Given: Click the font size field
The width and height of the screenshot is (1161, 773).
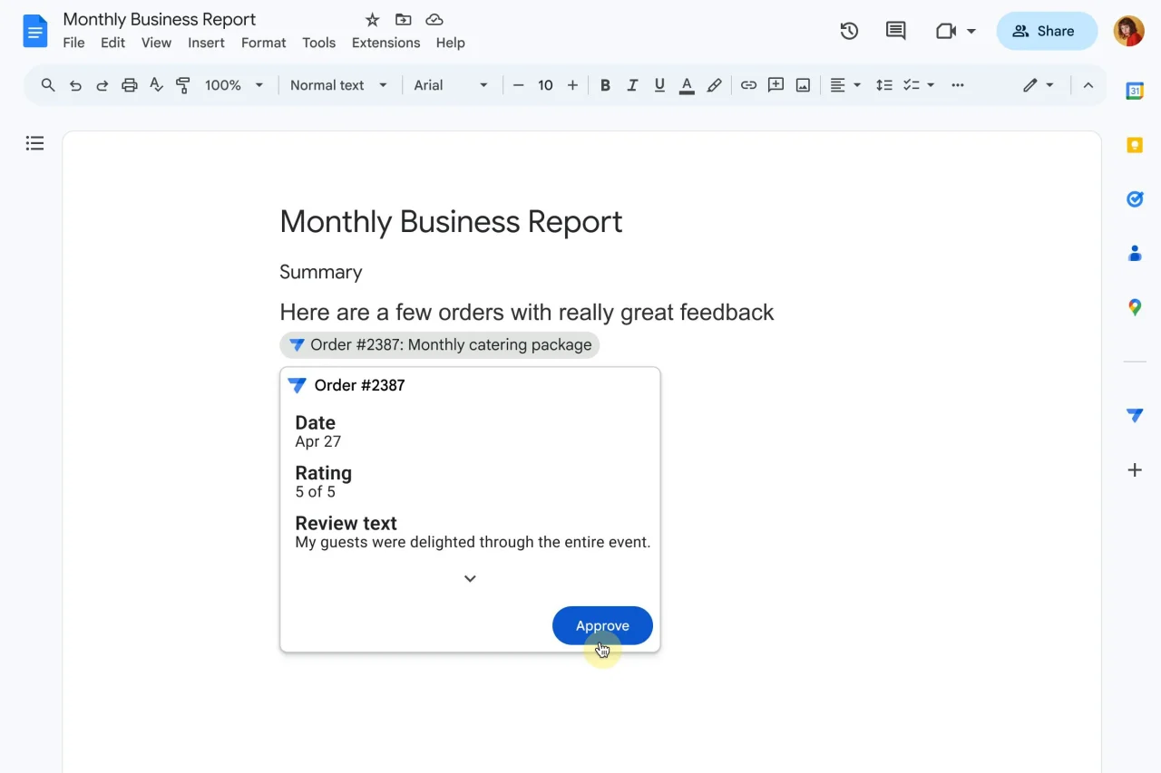Looking at the screenshot, I should 545,85.
